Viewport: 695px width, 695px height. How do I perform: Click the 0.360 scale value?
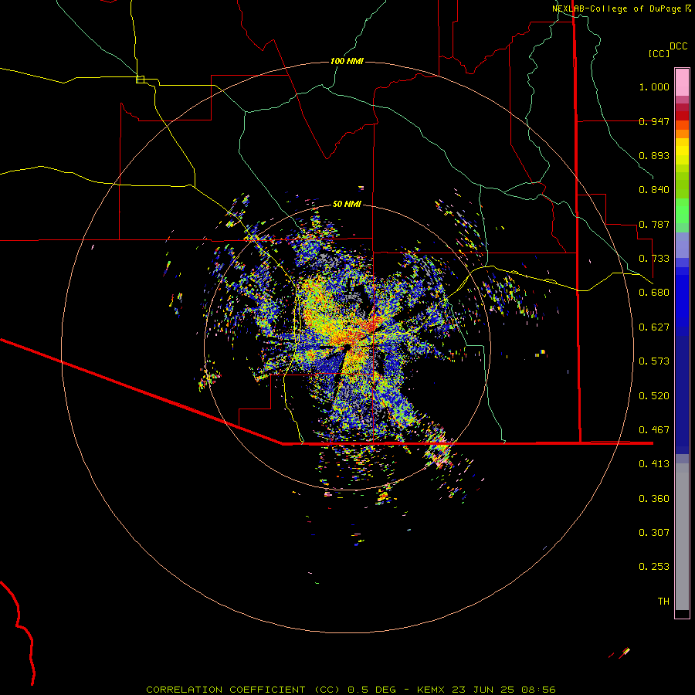654,499
